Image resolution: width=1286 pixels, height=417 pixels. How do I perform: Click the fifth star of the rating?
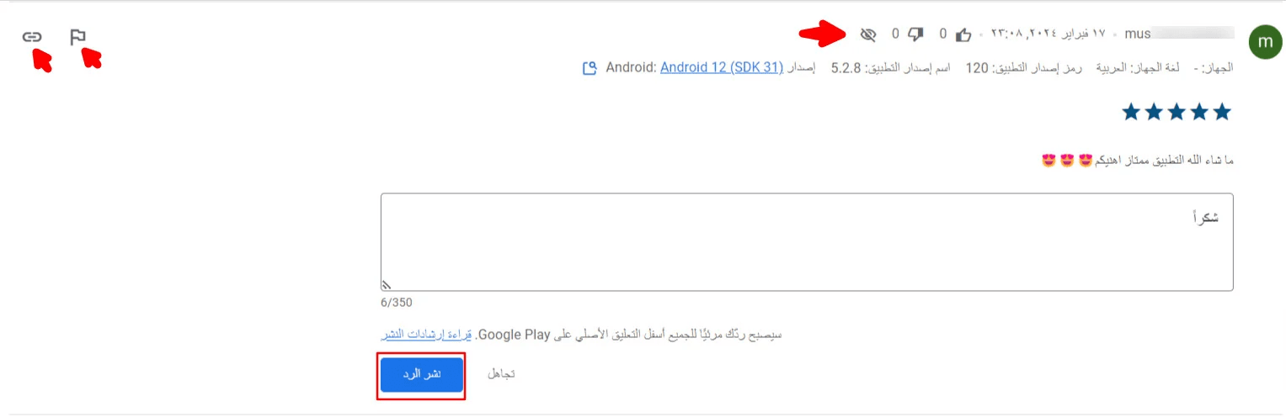pyautogui.click(x=1131, y=112)
